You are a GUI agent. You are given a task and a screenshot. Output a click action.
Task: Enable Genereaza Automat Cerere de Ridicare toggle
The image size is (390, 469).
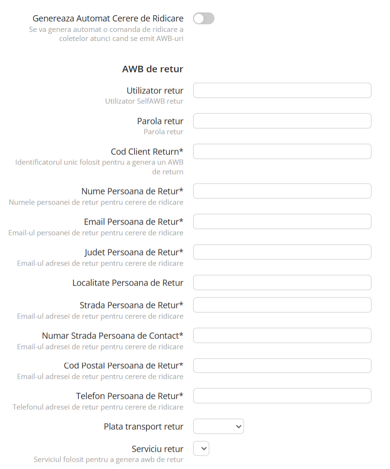click(x=204, y=18)
